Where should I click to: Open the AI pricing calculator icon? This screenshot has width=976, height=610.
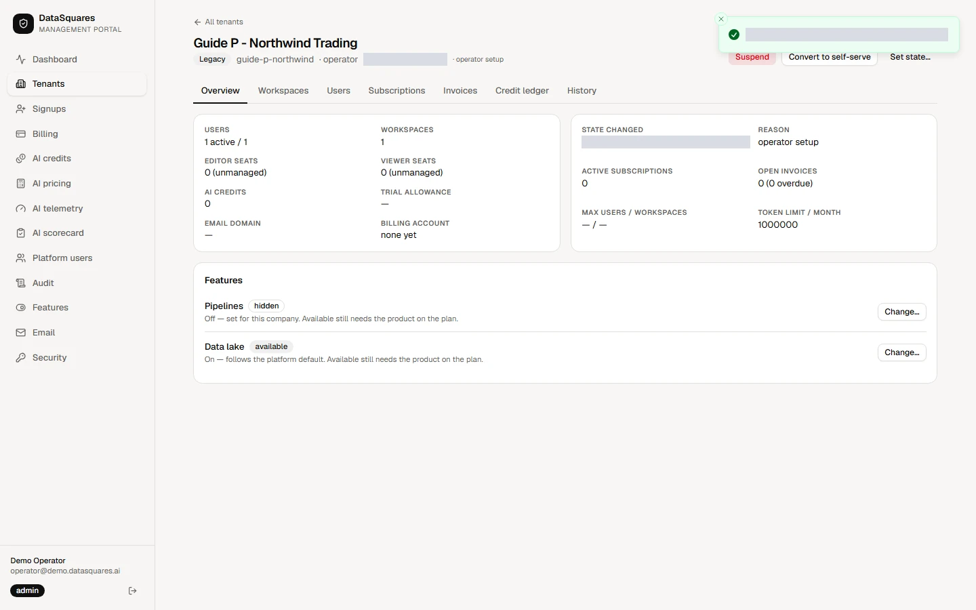coord(21,184)
